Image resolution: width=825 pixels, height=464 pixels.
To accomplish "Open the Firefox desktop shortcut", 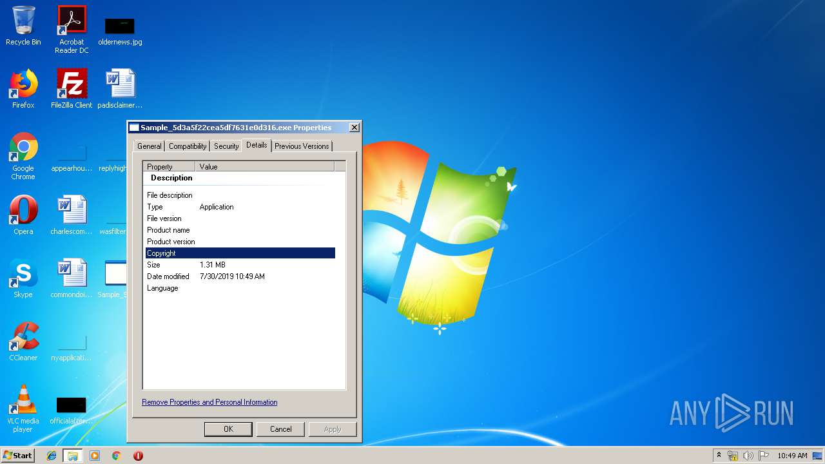I will point(23,89).
